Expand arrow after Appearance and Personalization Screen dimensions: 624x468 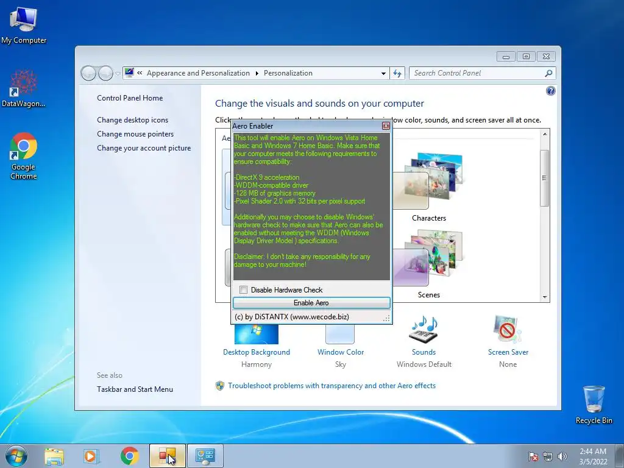point(257,73)
